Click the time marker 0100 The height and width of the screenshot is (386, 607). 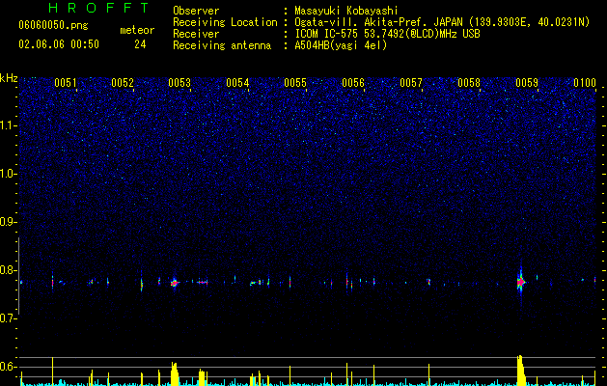pos(585,83)
